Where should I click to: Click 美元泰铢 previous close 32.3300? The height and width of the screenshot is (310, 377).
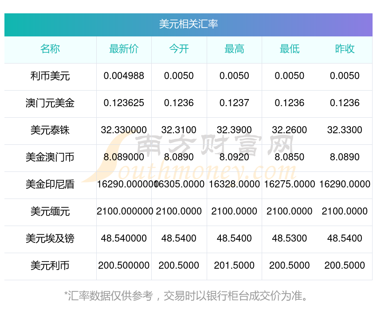tap(345, 130)
